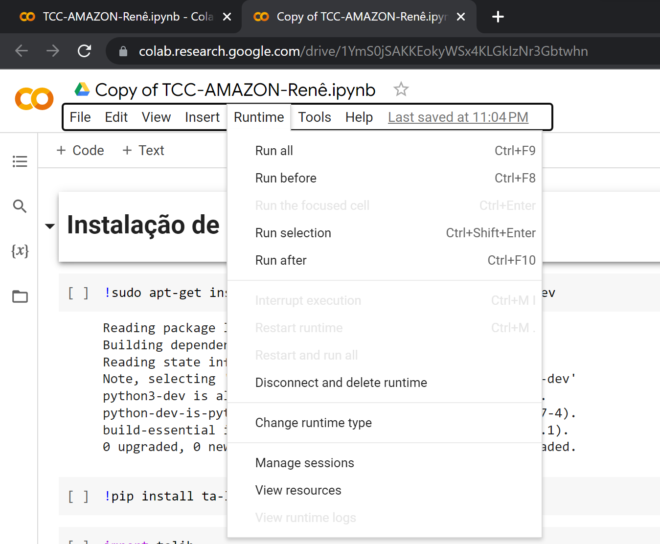This screenshot has height=544, width=660.
Task: Open the Tools menu
Action: pos(315,117)
